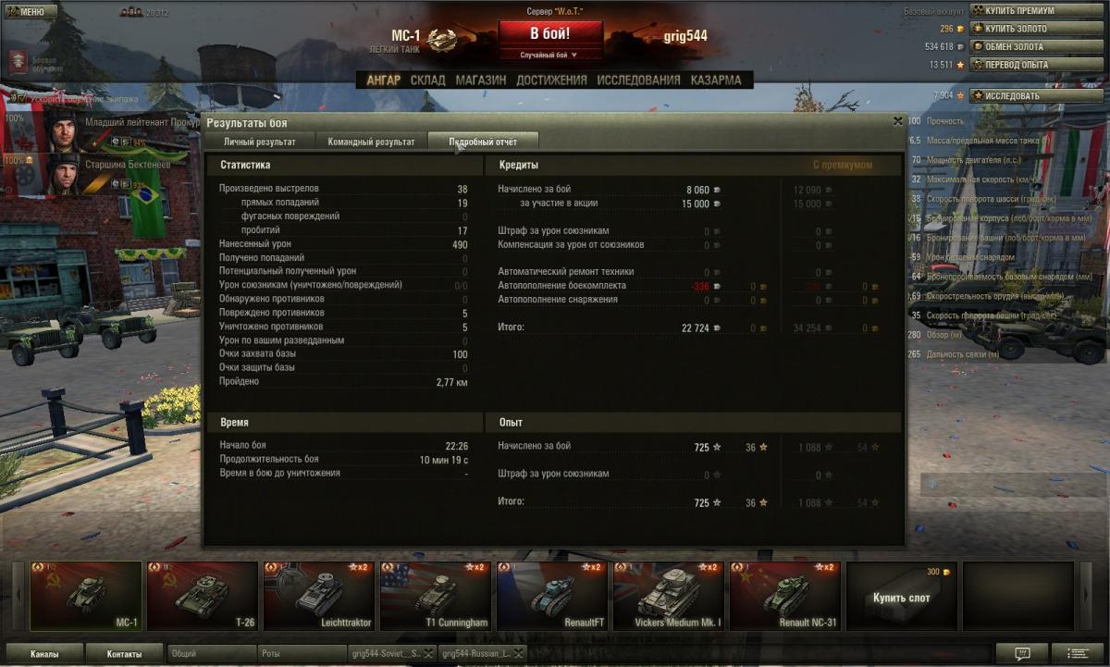Click the credits icon next to 22 724 total
The height and width of the screenshot is (667, 1110).
click(717, 327)
